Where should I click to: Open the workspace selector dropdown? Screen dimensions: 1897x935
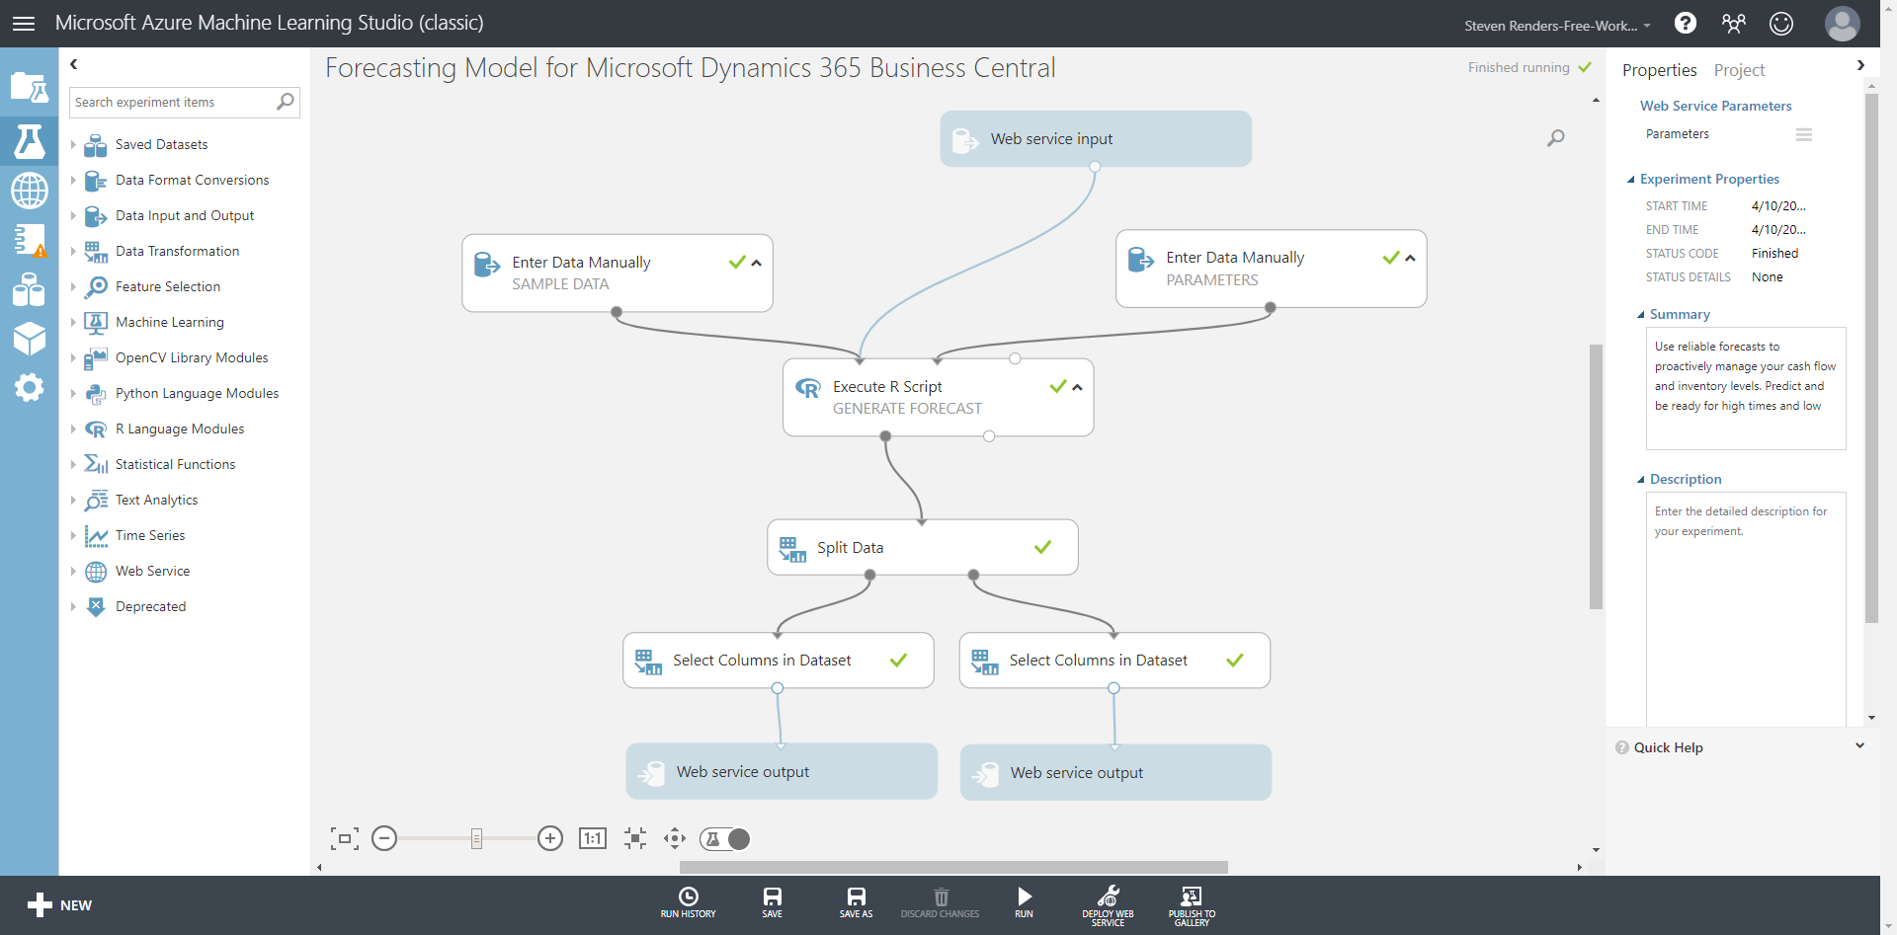pos(1558,26)
